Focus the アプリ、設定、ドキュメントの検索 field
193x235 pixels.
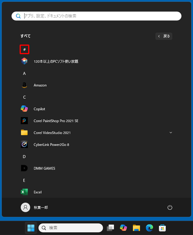[96, 16]
